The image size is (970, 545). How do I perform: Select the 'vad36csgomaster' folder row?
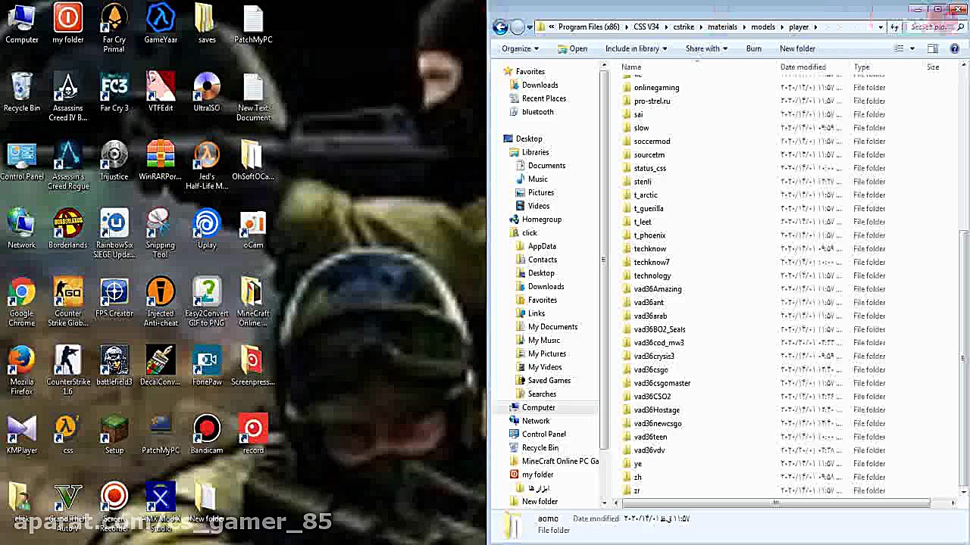pos(662,383)
